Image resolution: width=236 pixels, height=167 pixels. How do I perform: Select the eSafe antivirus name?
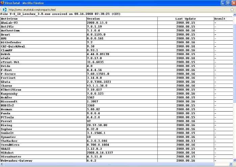(x=5, y=58)
